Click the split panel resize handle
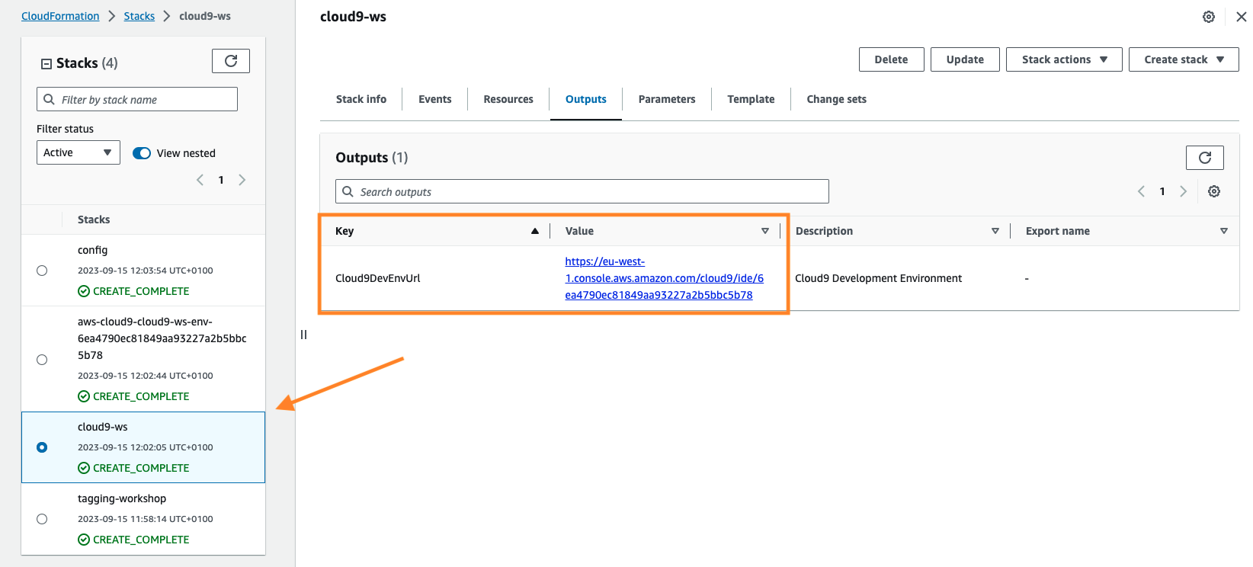The width and height of the screenshot is (1253, 567). click(303, 335)
